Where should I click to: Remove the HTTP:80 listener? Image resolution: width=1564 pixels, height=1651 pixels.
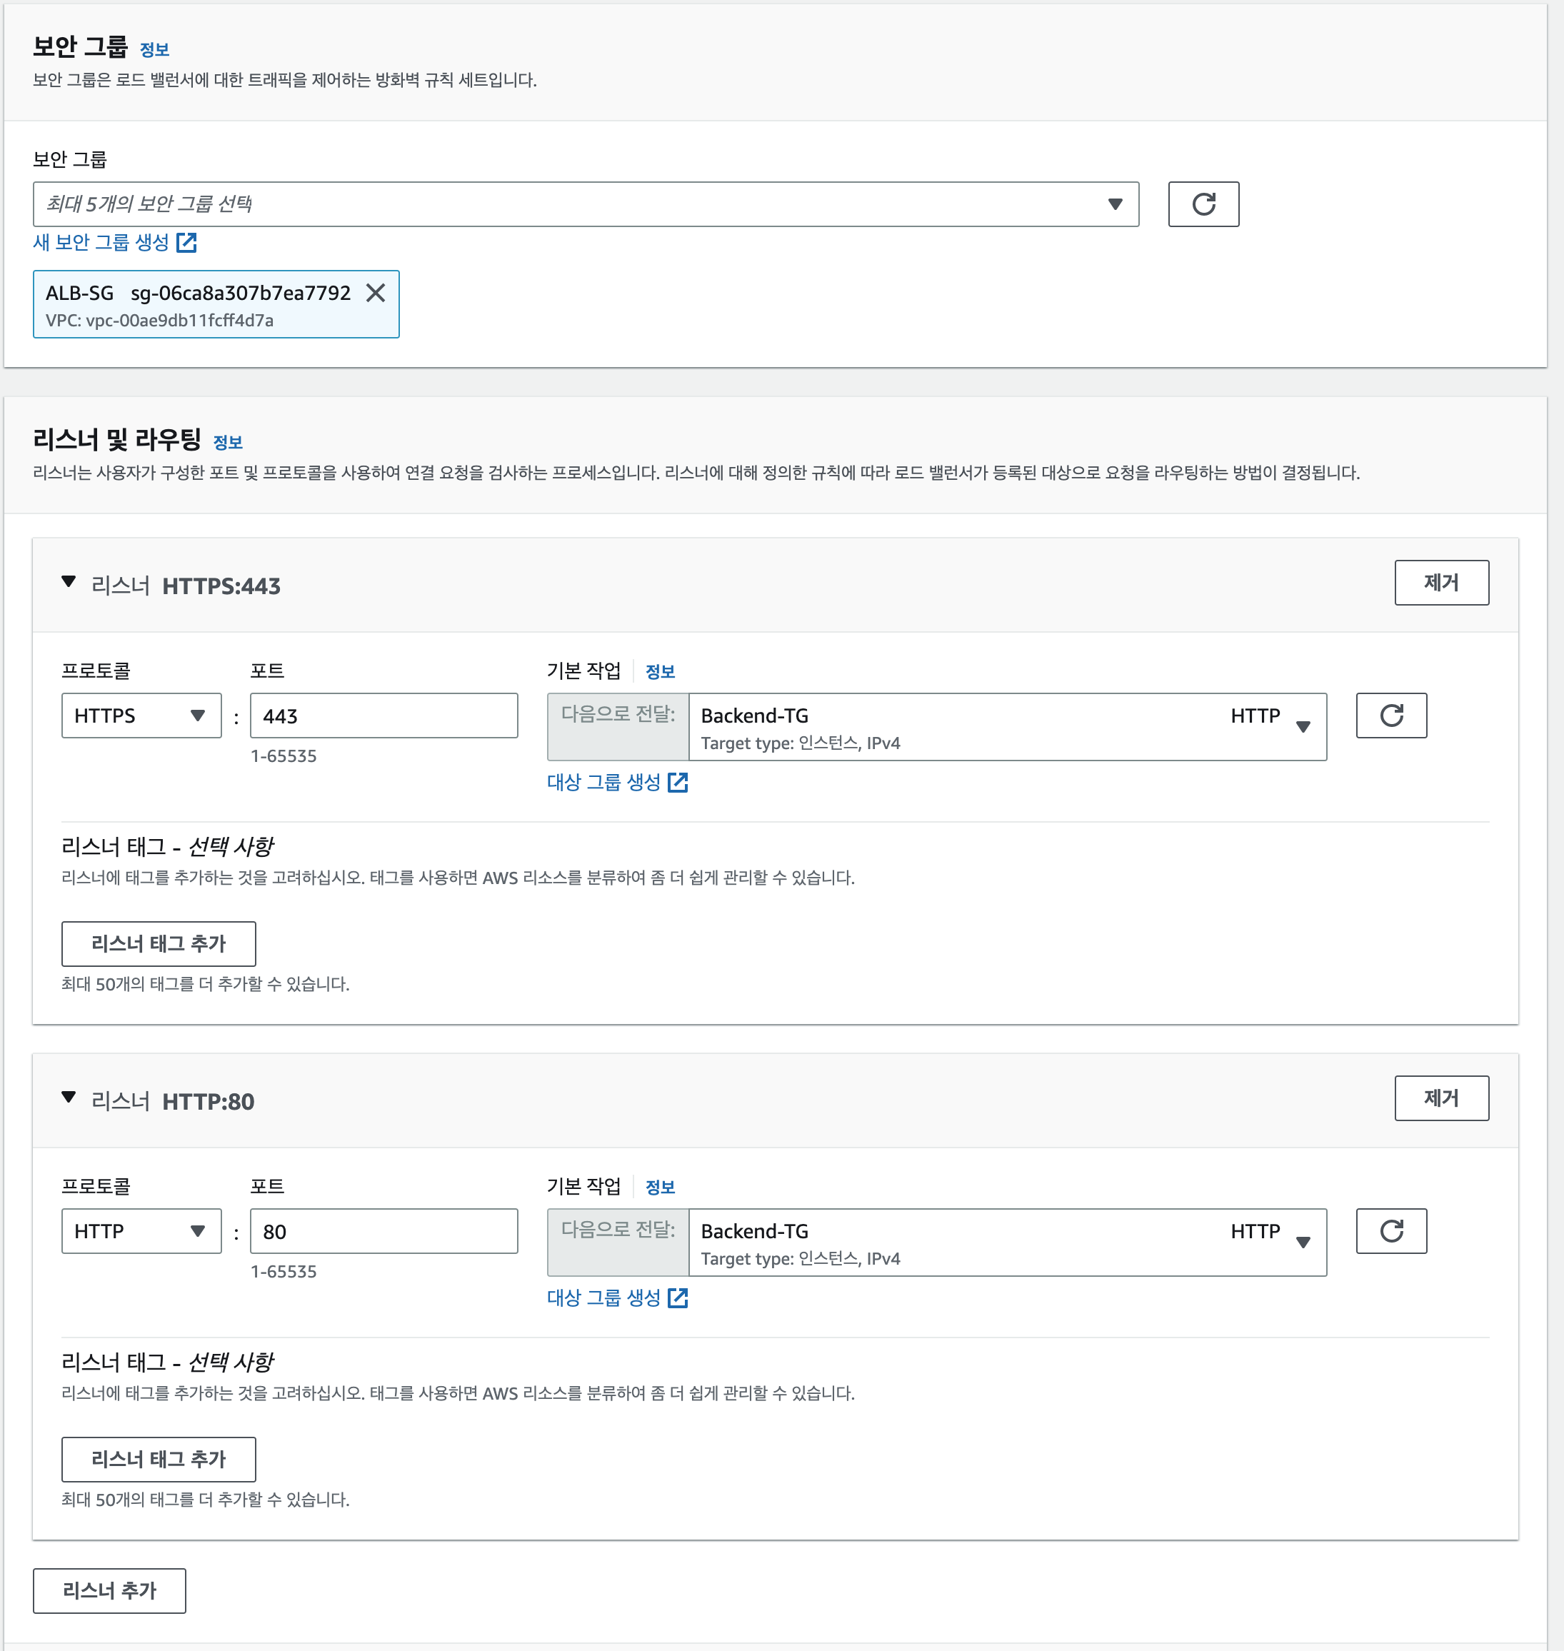1440,1097
